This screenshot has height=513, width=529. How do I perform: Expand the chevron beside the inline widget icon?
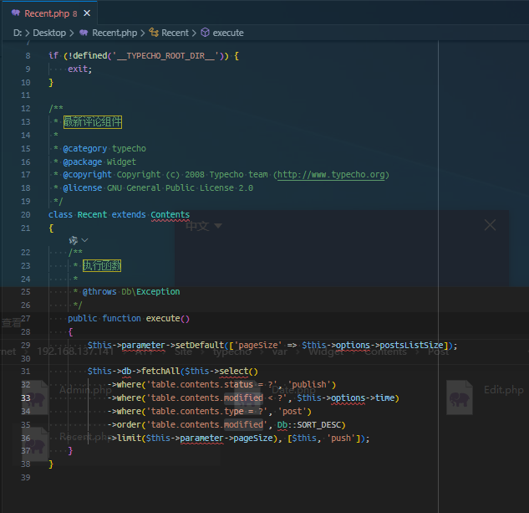[x=84, y=240]
